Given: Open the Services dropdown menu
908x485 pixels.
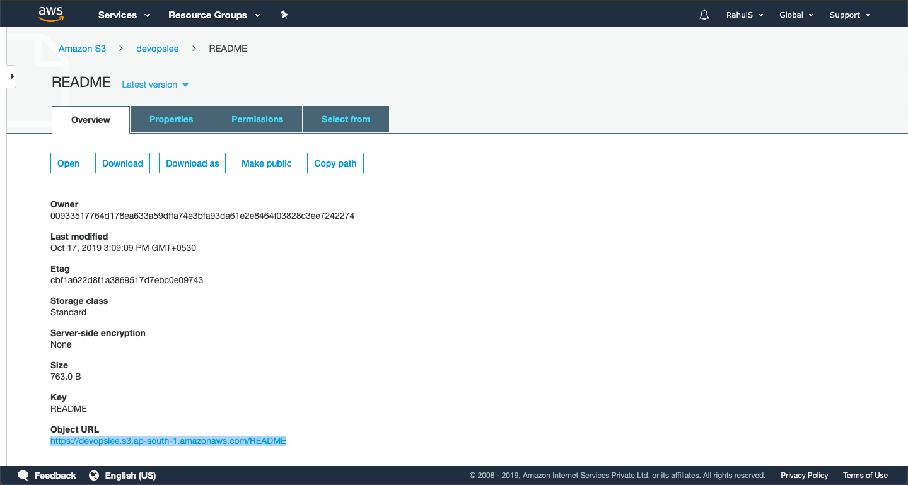Looking at the screenshot, I should (124, 15).
